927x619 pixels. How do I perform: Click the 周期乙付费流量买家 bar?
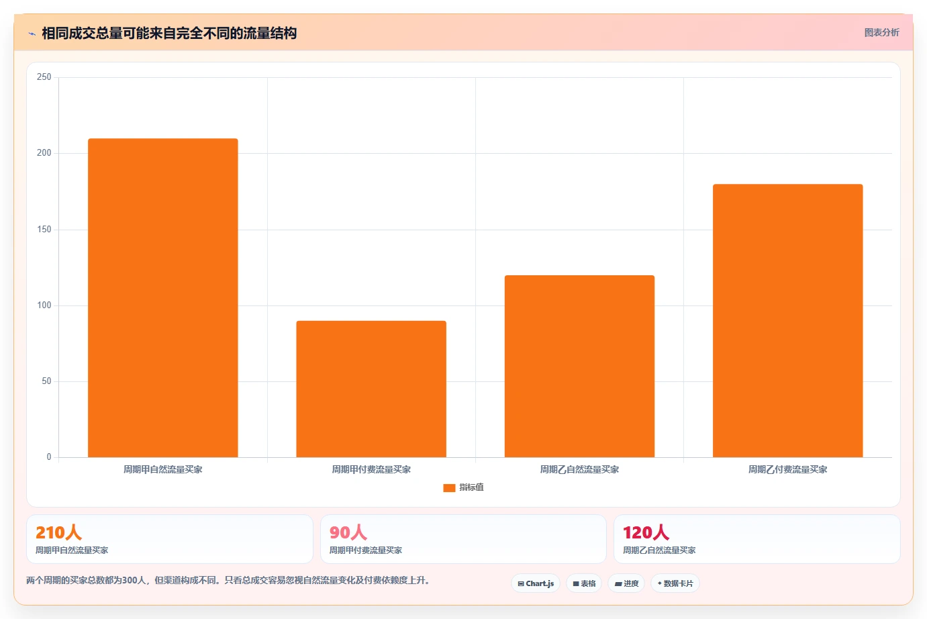787,321
